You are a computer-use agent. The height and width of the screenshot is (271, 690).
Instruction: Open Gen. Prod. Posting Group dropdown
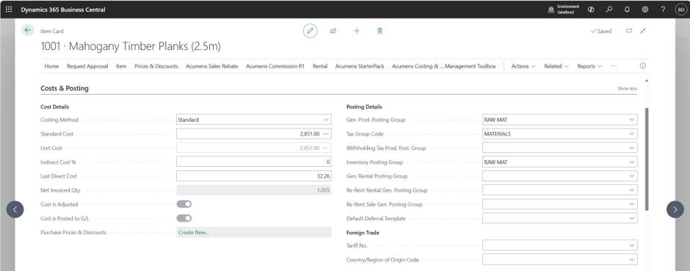pyautogui.click(x=632, y=120)
